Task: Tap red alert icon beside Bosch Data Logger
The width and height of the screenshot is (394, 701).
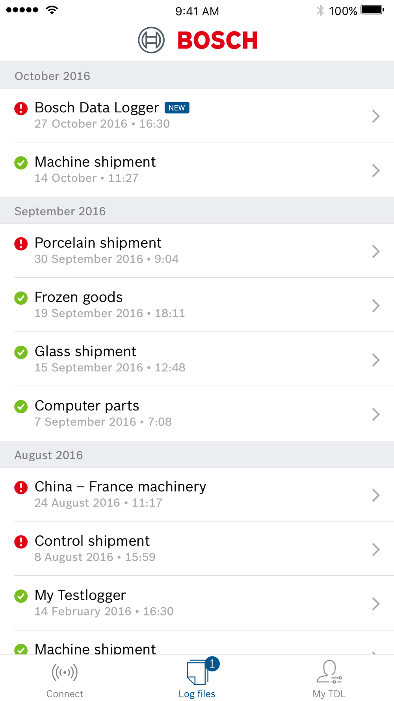Action: [21, 108]
